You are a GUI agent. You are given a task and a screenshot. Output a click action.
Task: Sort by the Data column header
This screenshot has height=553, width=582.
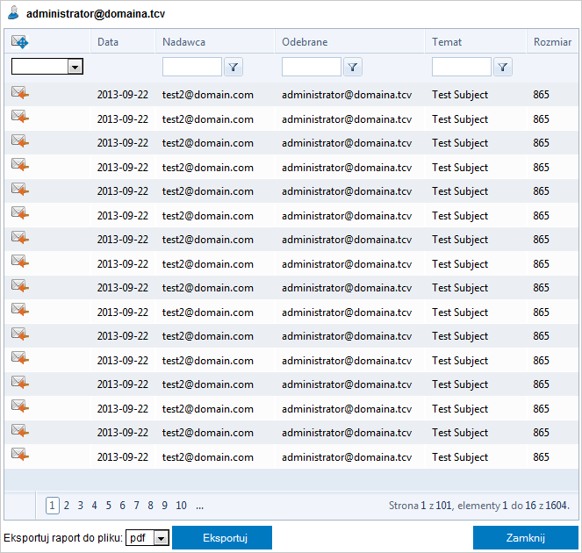[x=108, y=42]
